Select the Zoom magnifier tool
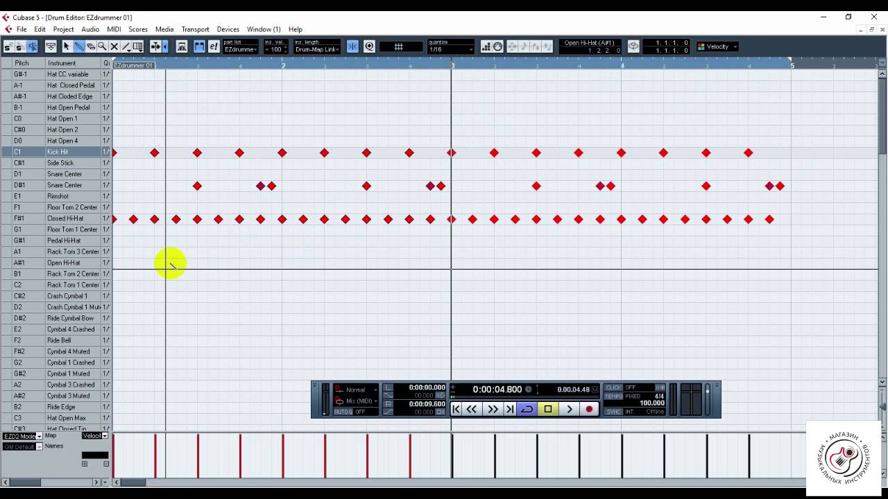Viewport: 888px width, 499px height. point(102,46)
